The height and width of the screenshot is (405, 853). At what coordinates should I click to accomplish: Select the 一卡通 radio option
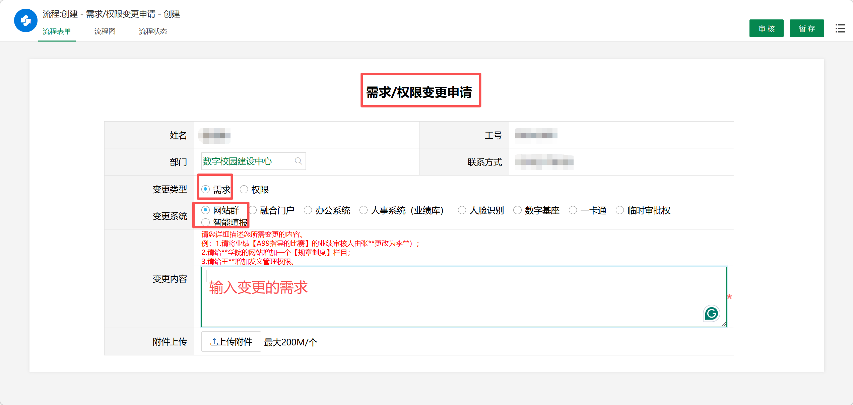[x=573, y=210]
